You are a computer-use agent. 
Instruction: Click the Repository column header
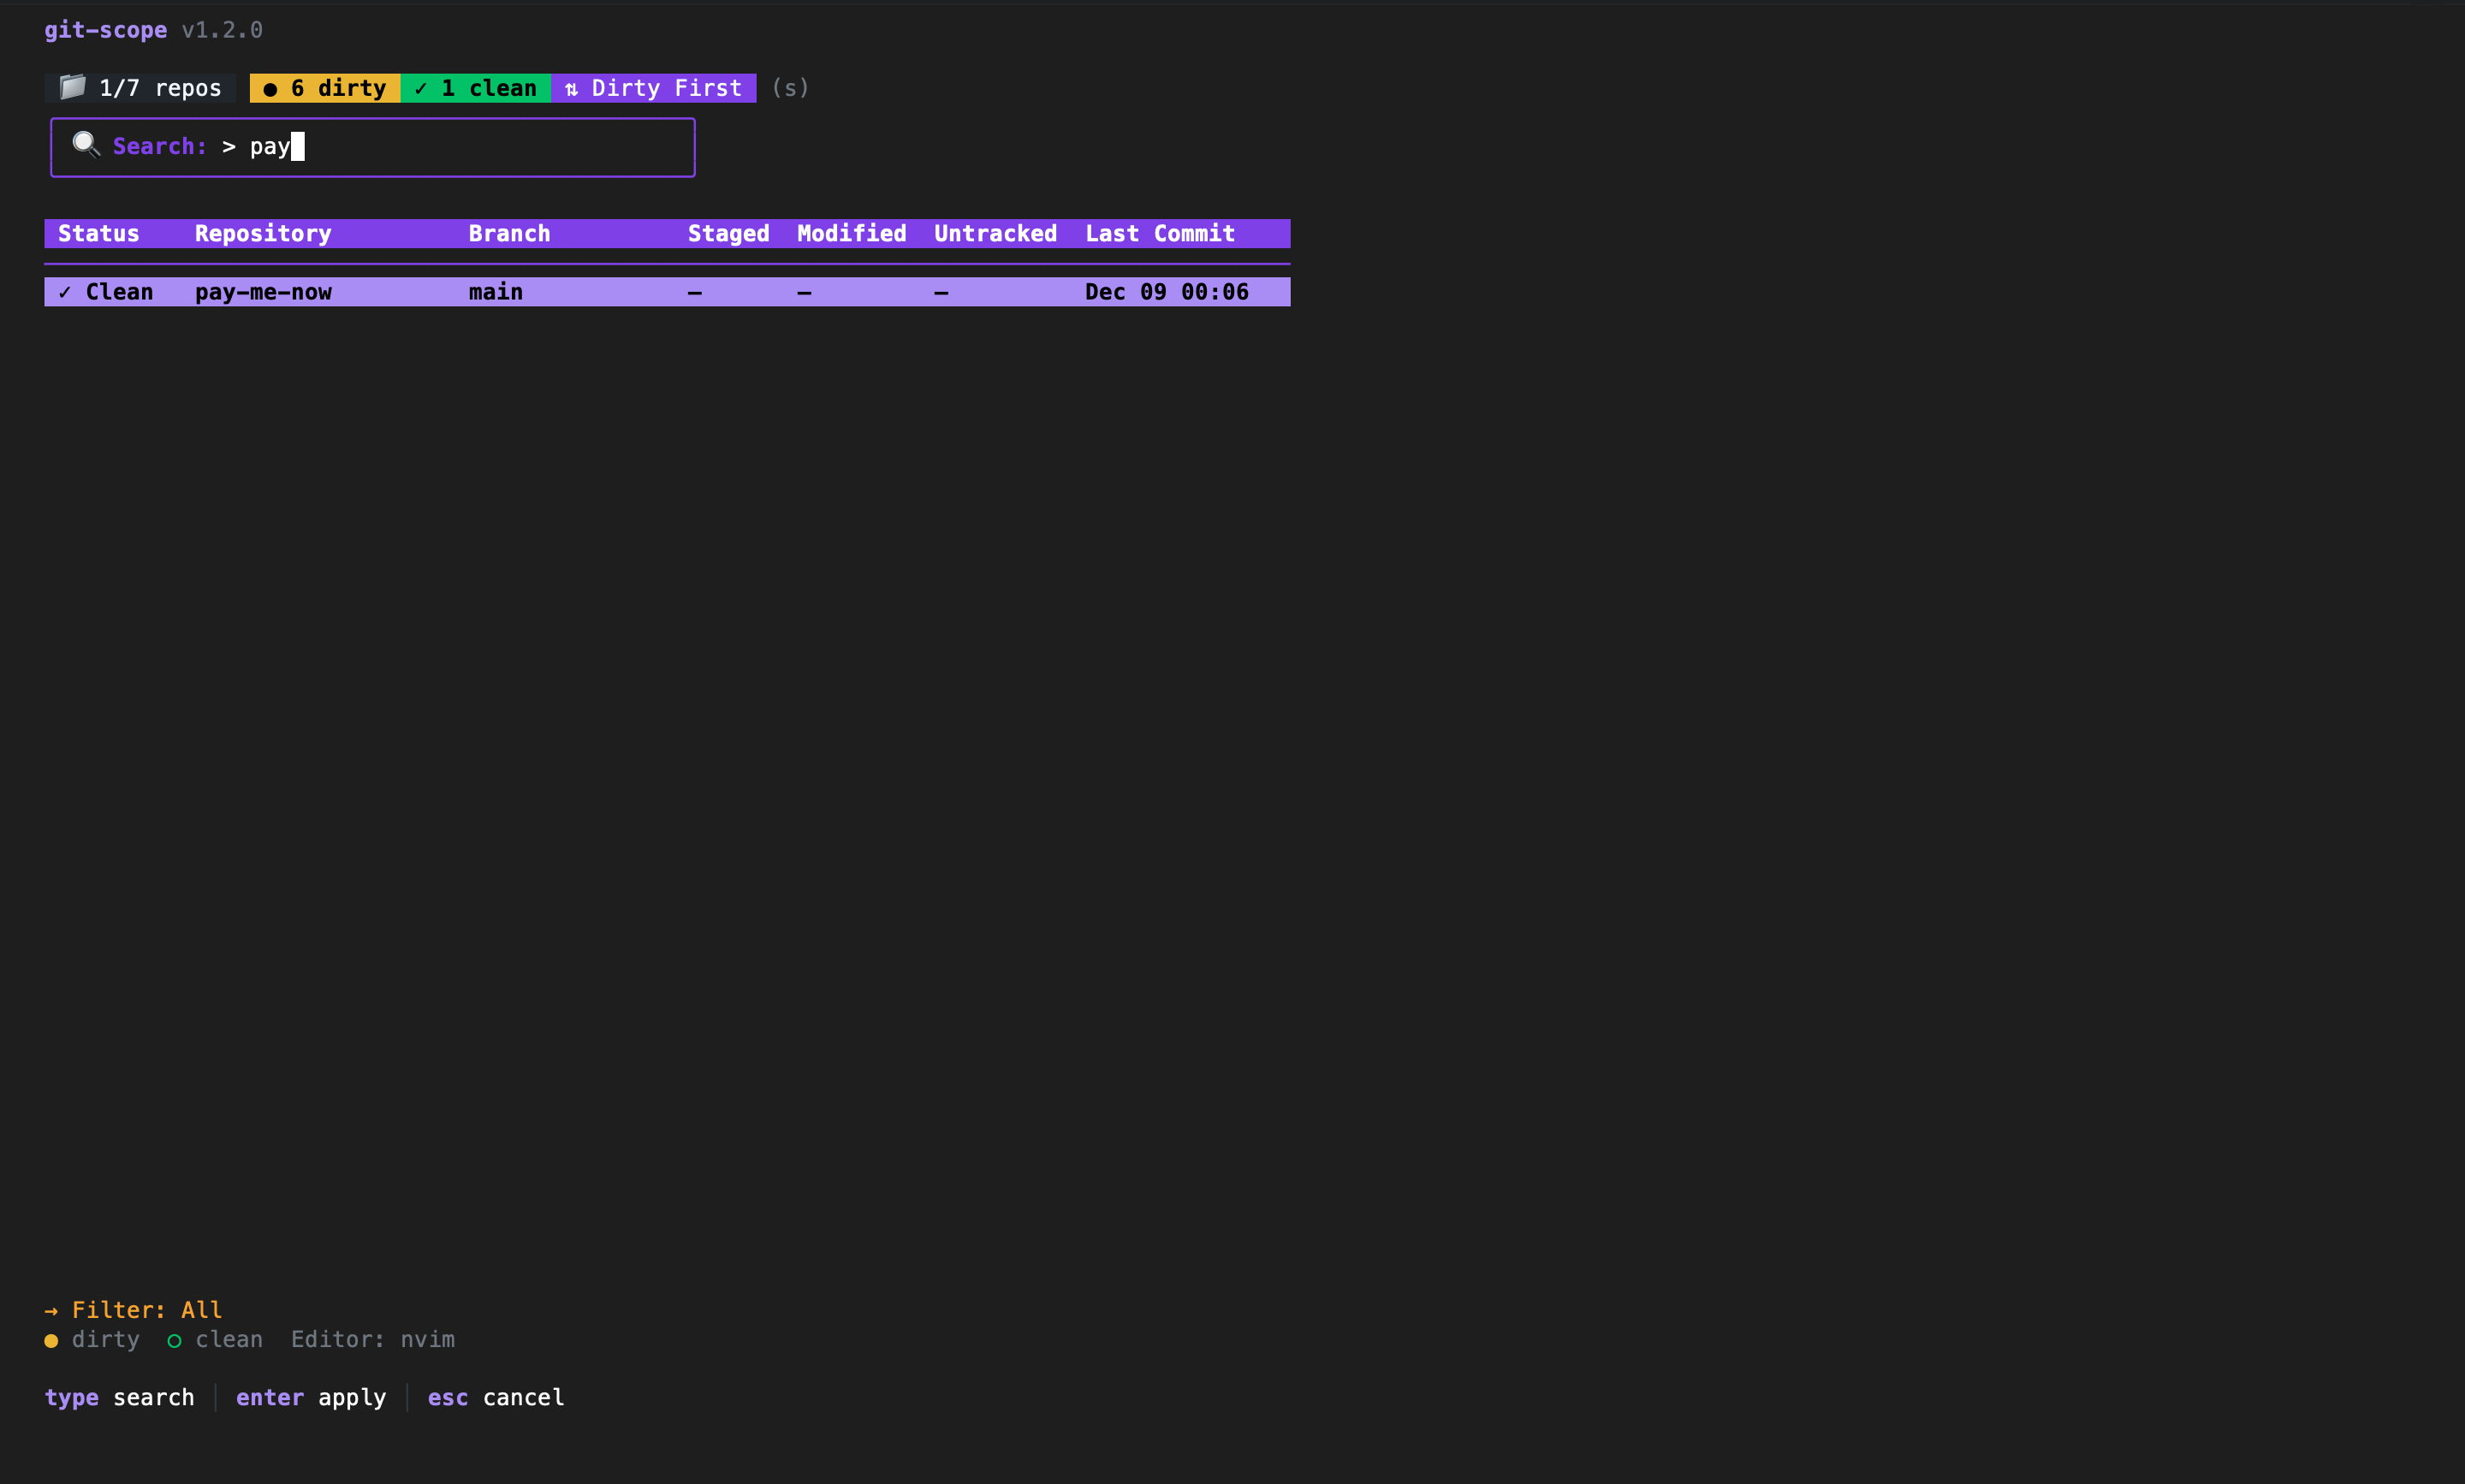[263, 233]
